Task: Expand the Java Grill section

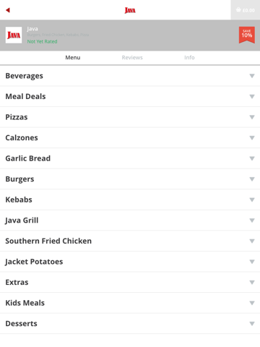Action: (x=130, y=220)
